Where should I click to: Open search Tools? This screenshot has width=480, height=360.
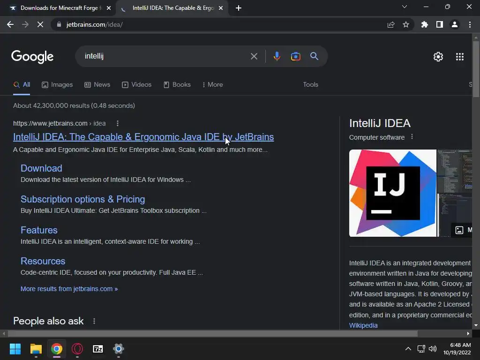(x=310, y=84)
